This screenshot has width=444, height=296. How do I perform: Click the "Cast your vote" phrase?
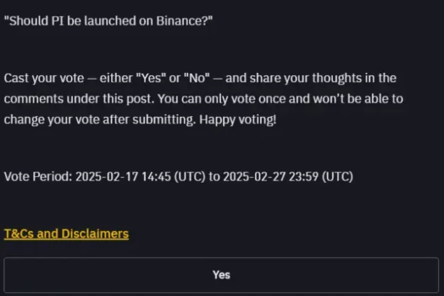(x=44, y=78)
